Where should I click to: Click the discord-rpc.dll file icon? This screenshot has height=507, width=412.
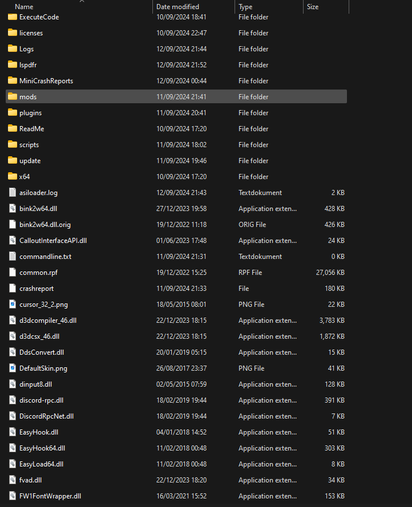(x=13, y=400)
